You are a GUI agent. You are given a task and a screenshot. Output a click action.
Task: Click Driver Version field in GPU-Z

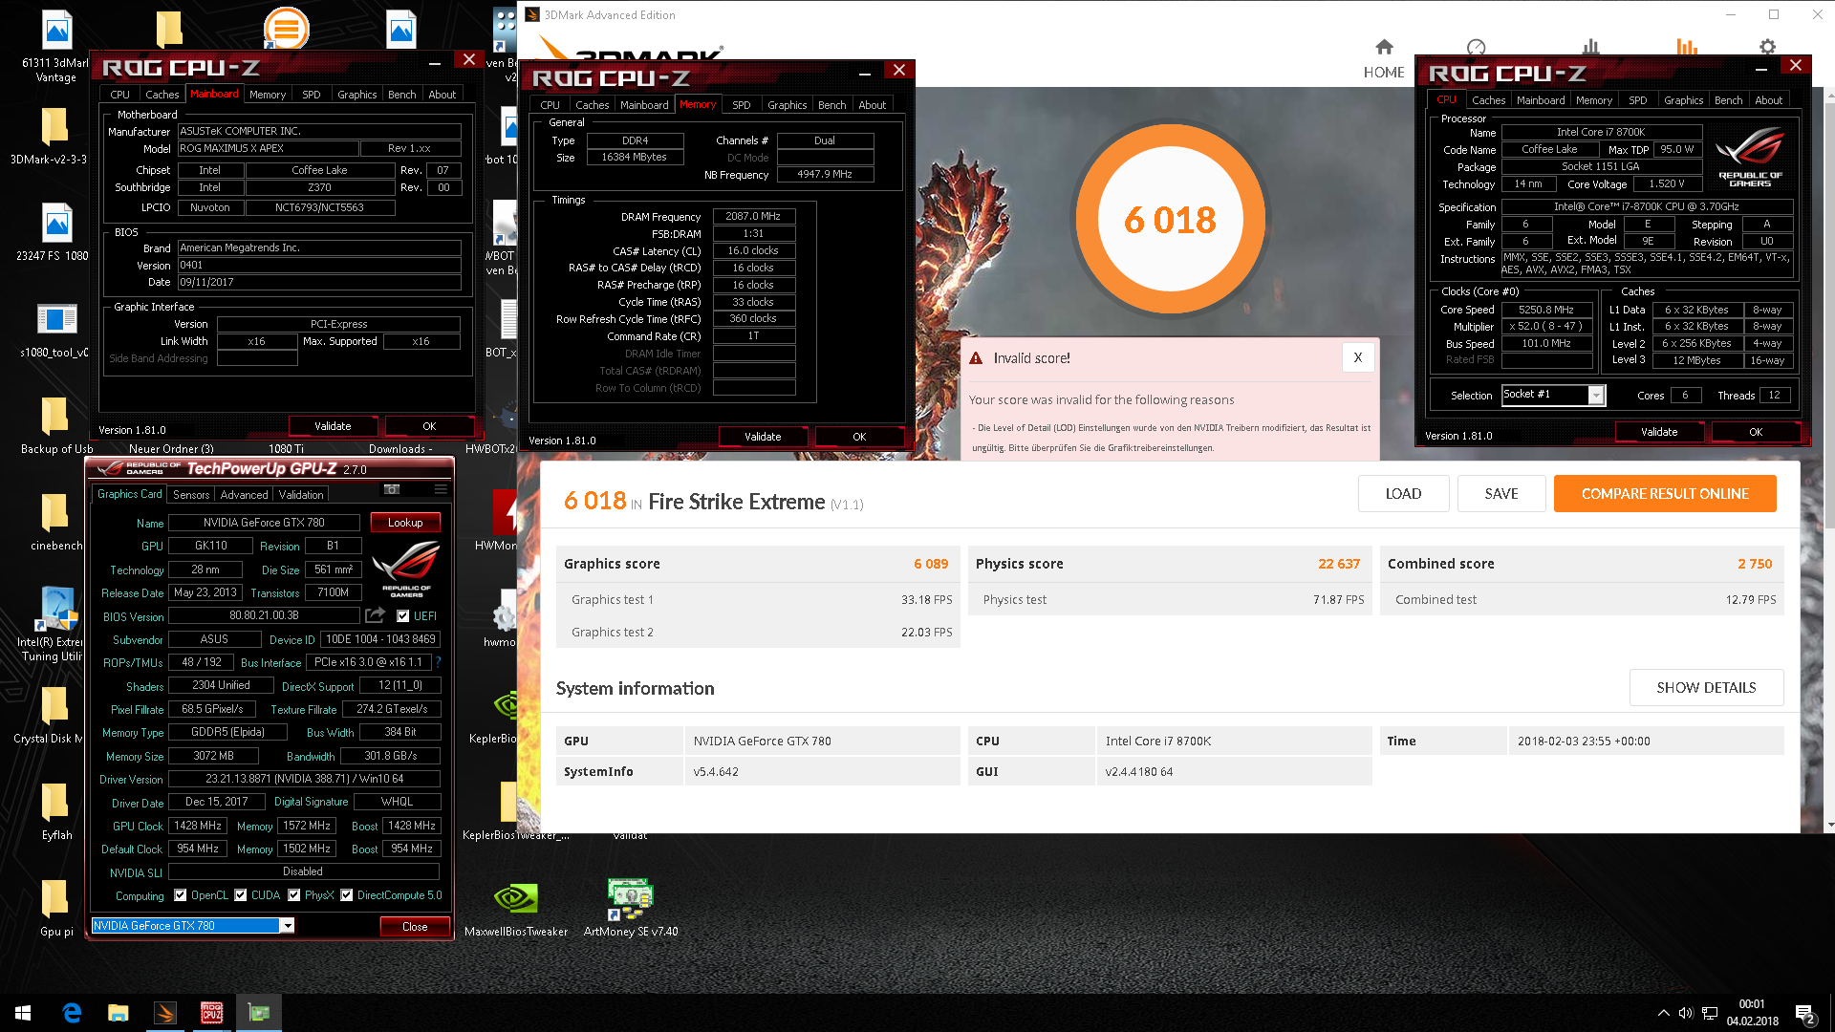304,779
